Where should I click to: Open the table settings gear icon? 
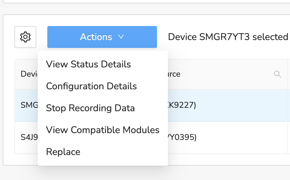click(25, 37)
